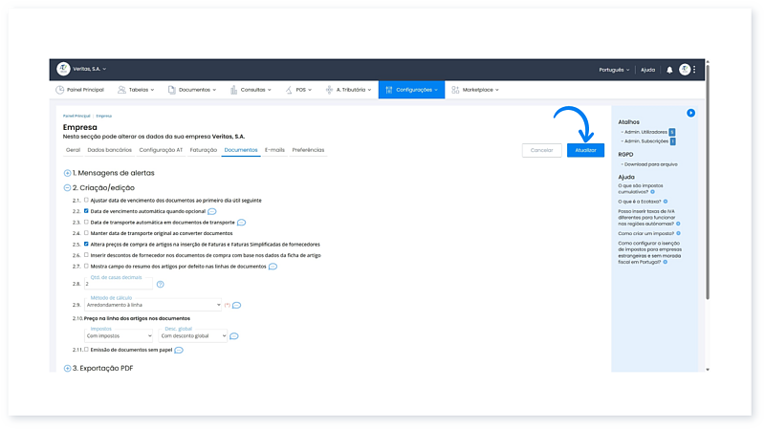Enable Ajustar data de vencimento checkbox
This screenshot has height=429, width=765.
pos(86,201)
